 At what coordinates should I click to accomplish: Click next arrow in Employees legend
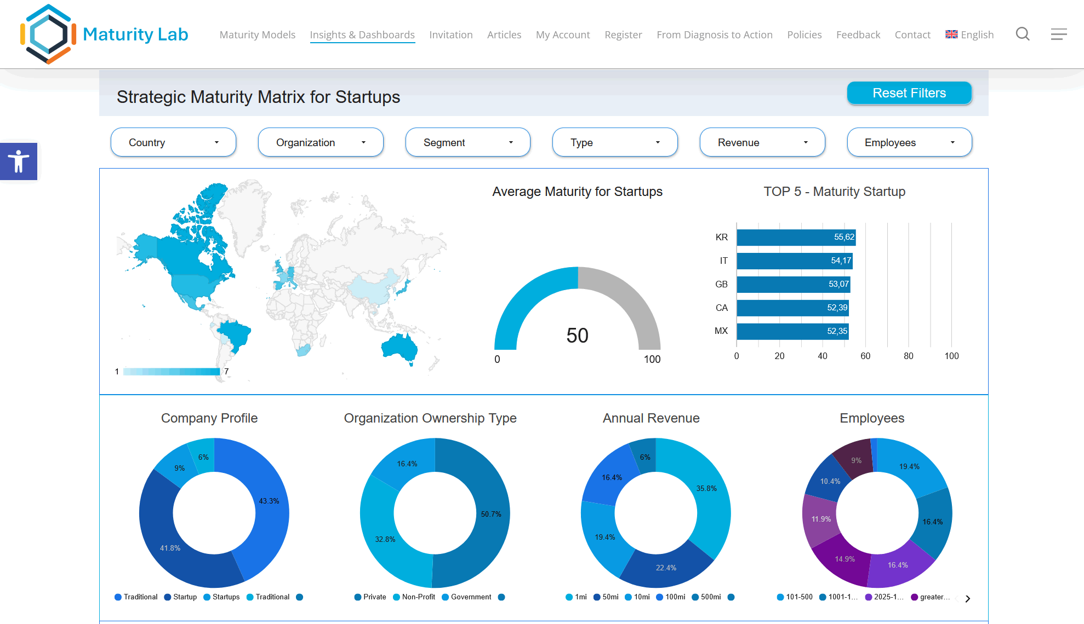coord(968,598)
